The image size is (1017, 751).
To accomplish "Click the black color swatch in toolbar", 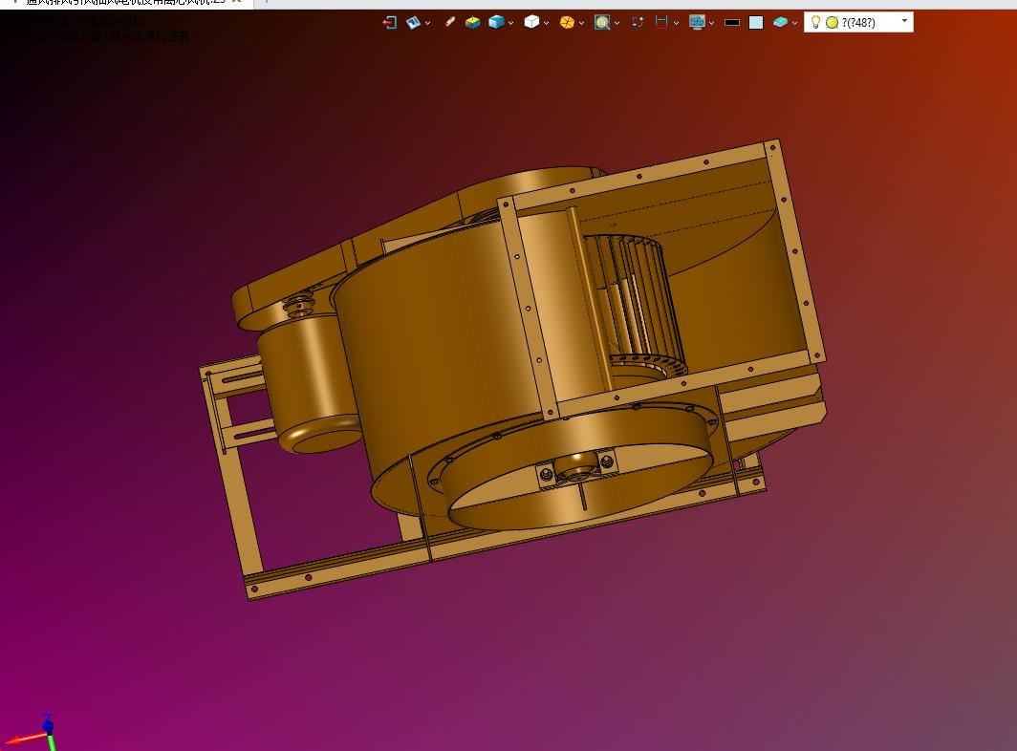I will coord(732,23).
